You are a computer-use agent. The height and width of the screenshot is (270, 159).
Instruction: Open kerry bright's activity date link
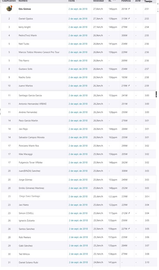[x=78, y=27]
